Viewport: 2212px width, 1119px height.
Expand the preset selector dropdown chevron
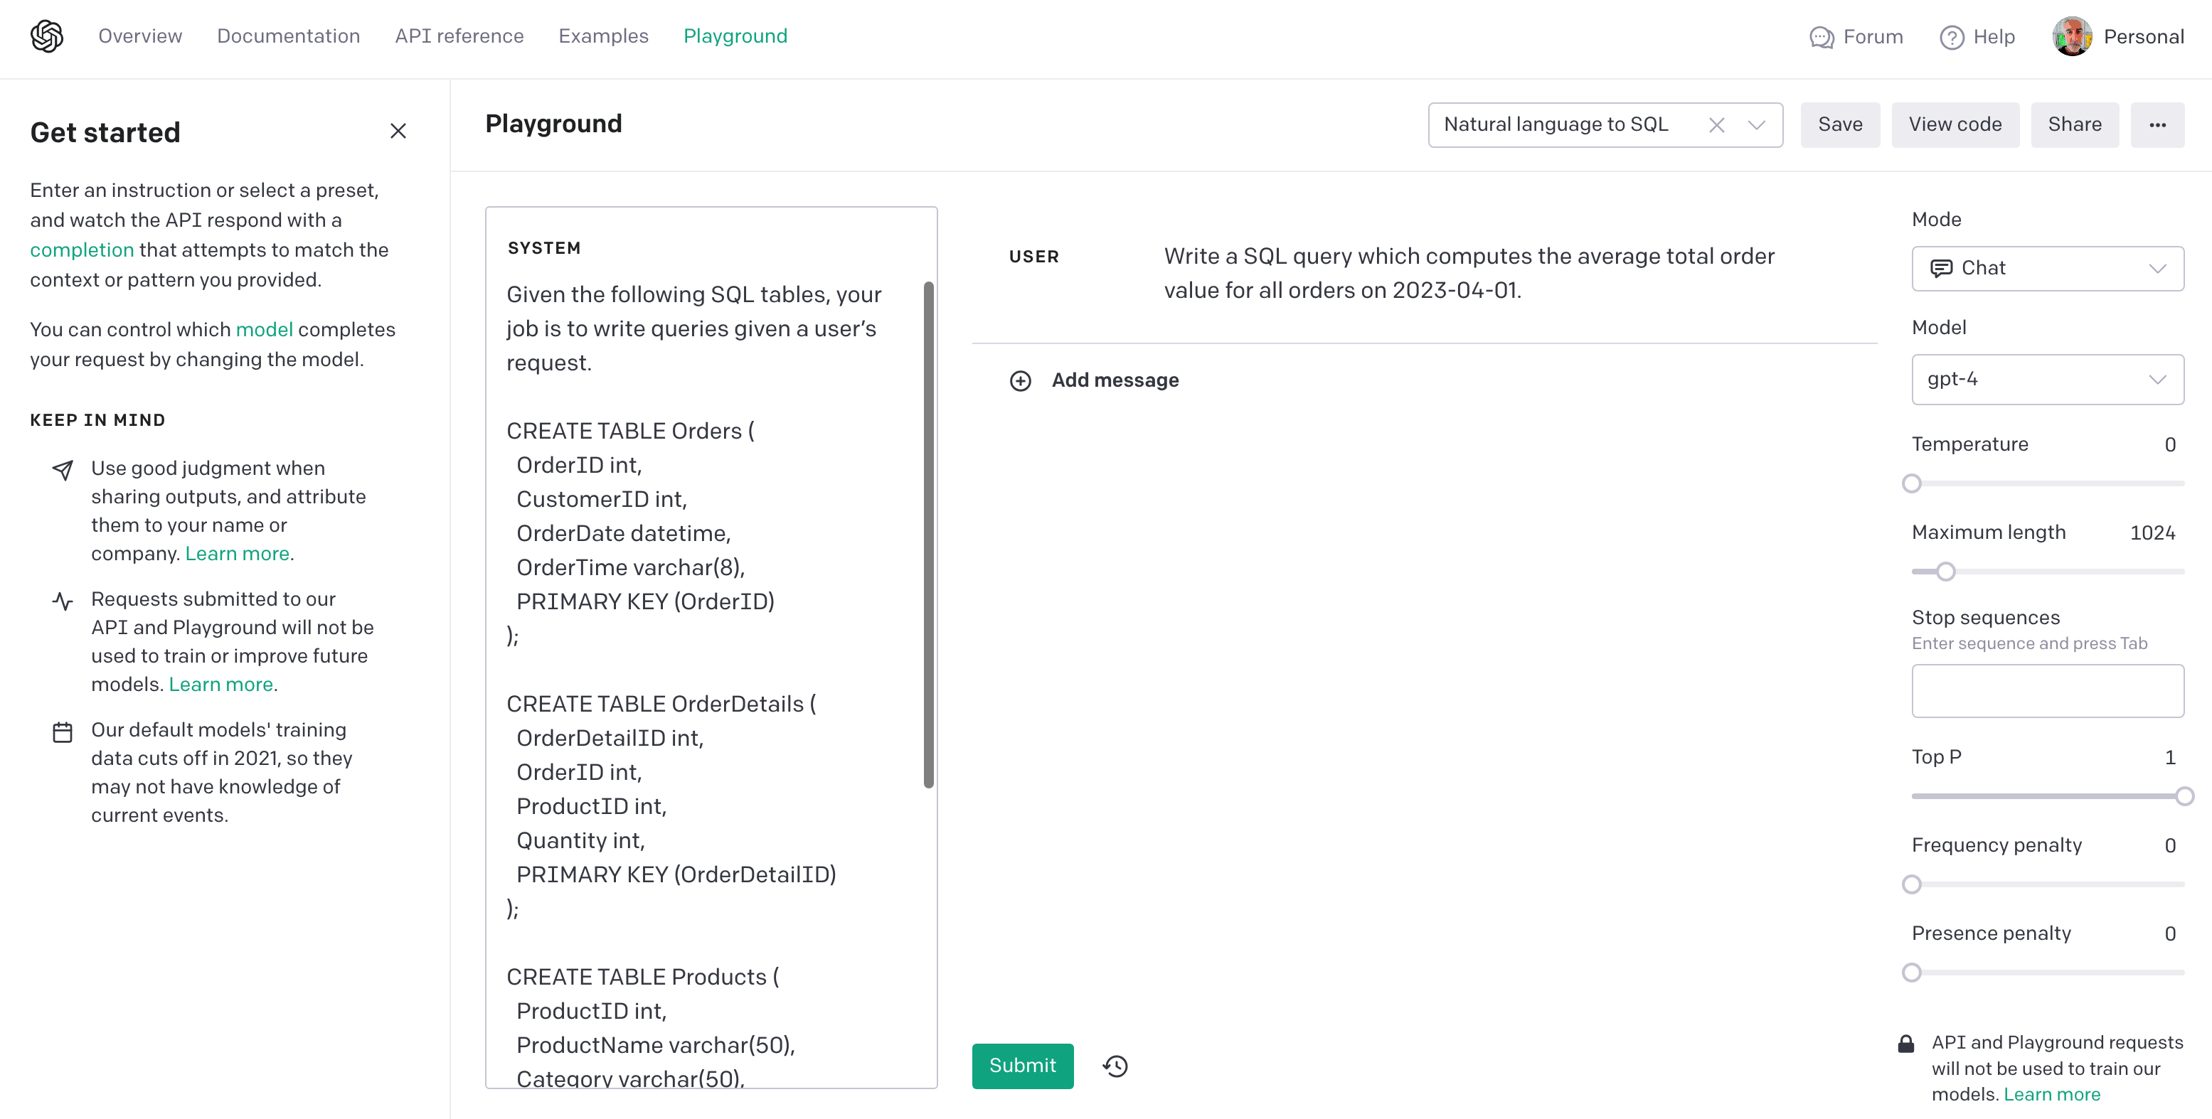[1757, 125]
